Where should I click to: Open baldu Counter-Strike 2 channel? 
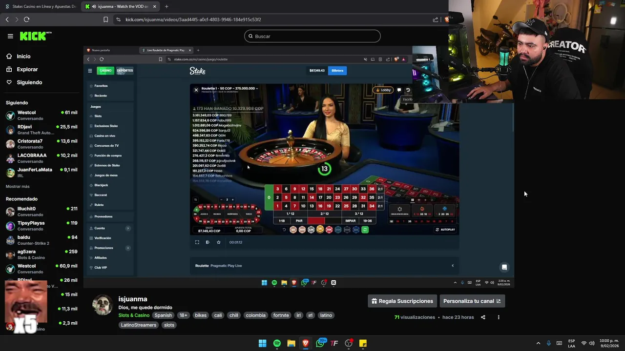tap(42, 240)
